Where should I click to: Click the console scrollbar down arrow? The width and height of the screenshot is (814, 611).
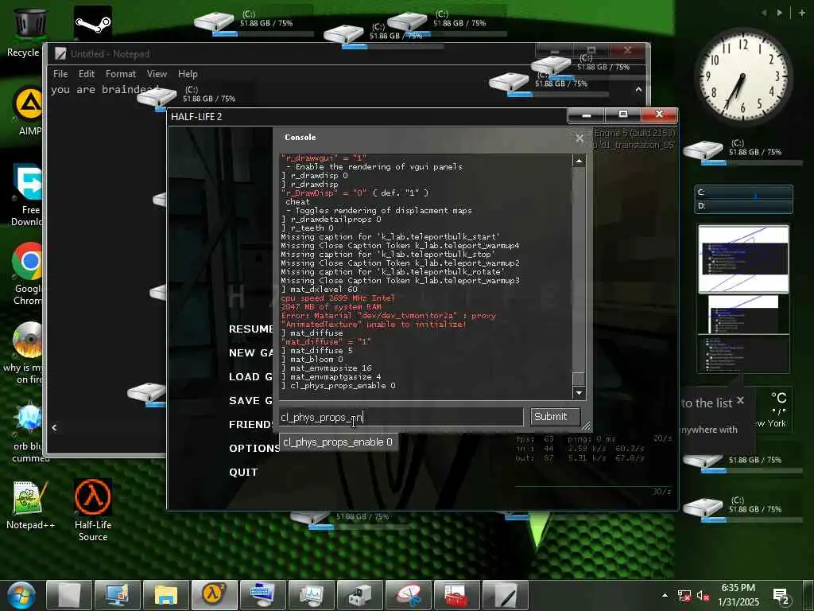pyautogui.click(x=579, y=393)
